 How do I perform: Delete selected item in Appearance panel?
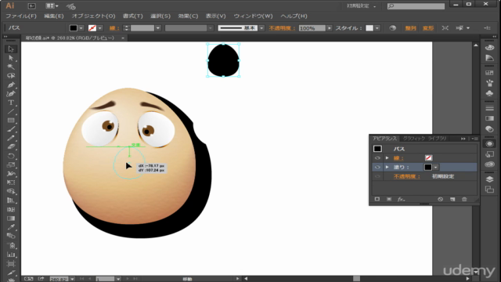[x=464, y=199]
